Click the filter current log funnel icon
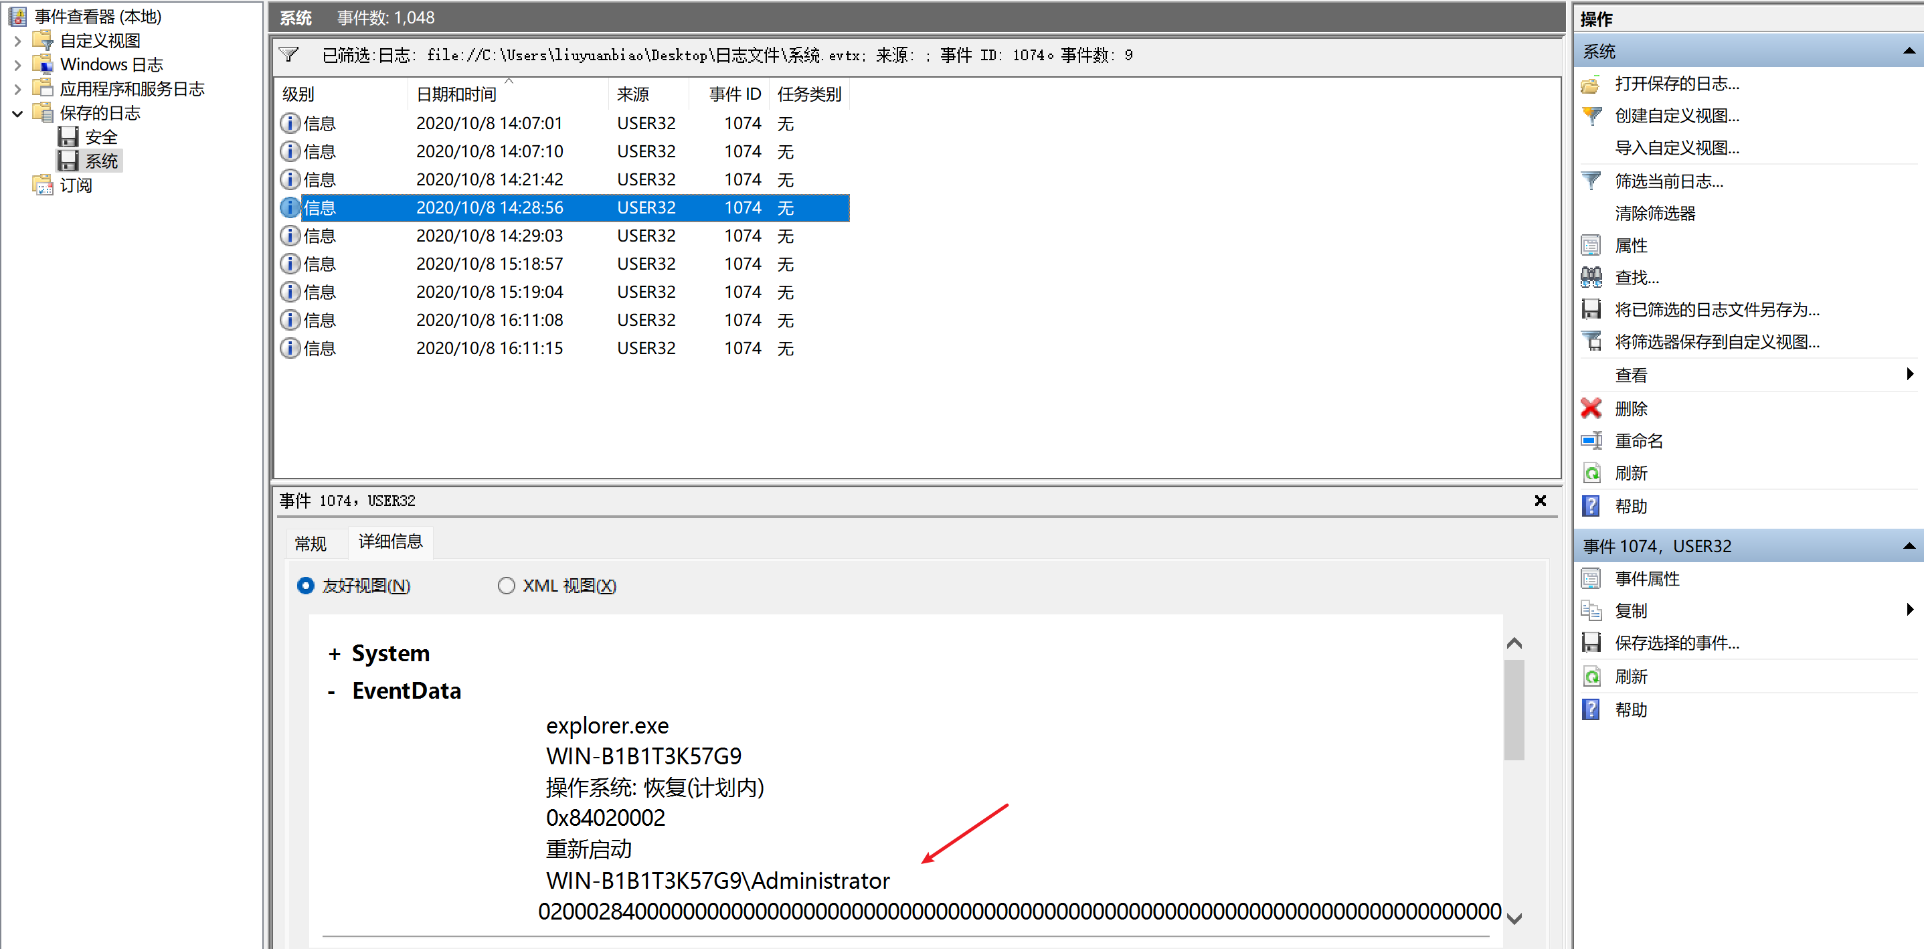Viewport: 1924px width, 949px height. (x=1591, y=181)
